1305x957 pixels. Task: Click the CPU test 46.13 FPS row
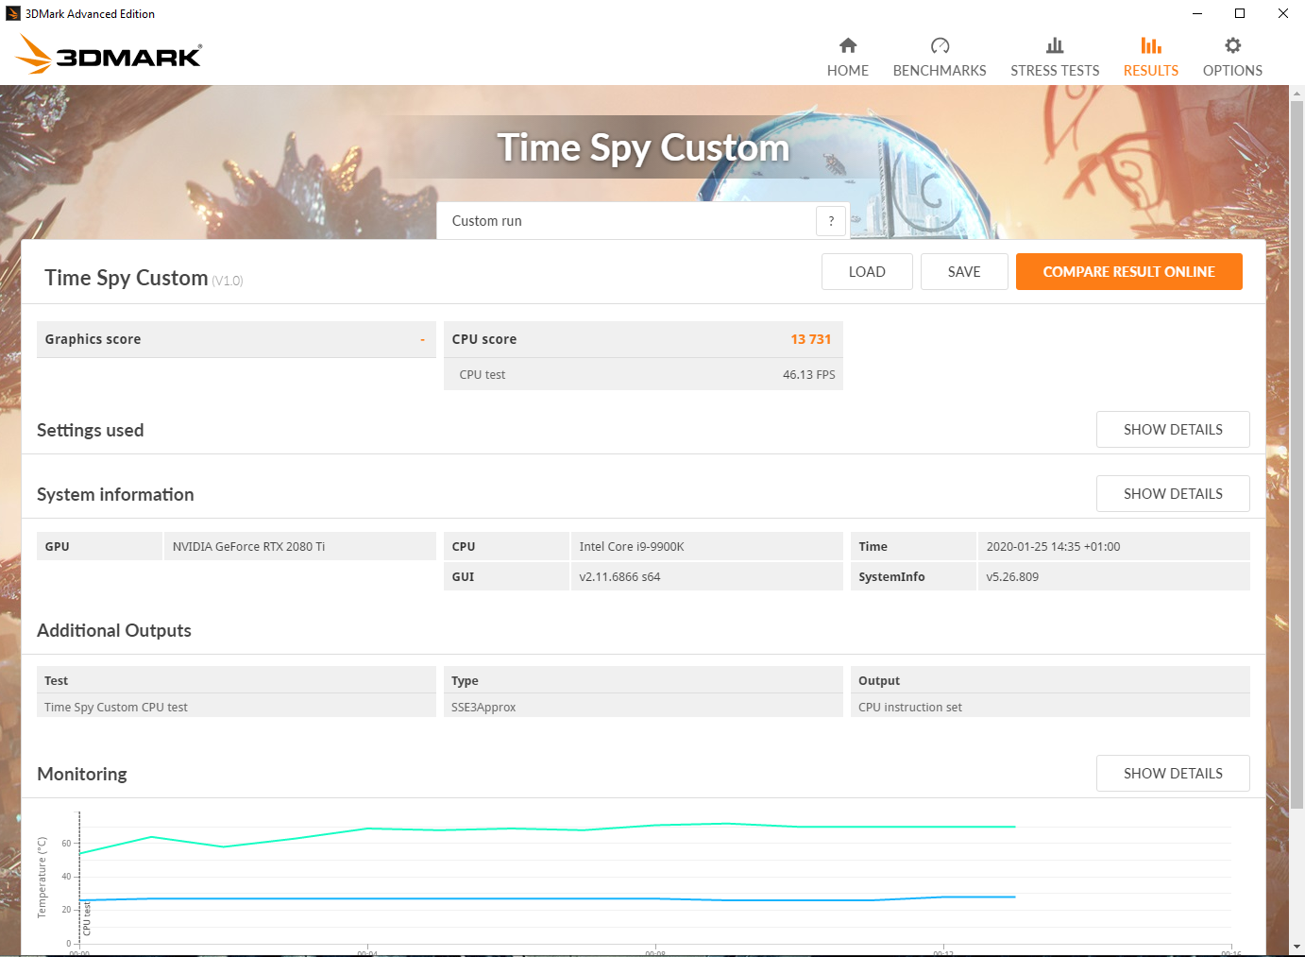(643, 374)
